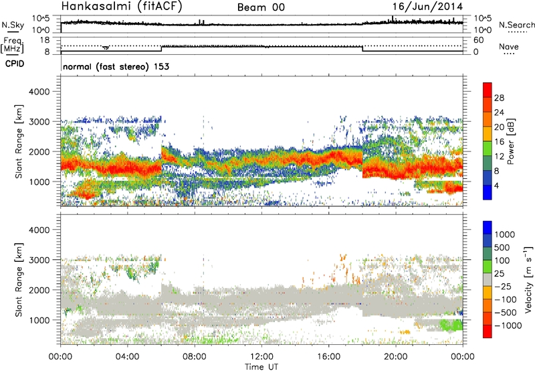Screen dimensions: 535x371
Task: Click the '100' Velocity colorbar value
Action: (502, 261)
